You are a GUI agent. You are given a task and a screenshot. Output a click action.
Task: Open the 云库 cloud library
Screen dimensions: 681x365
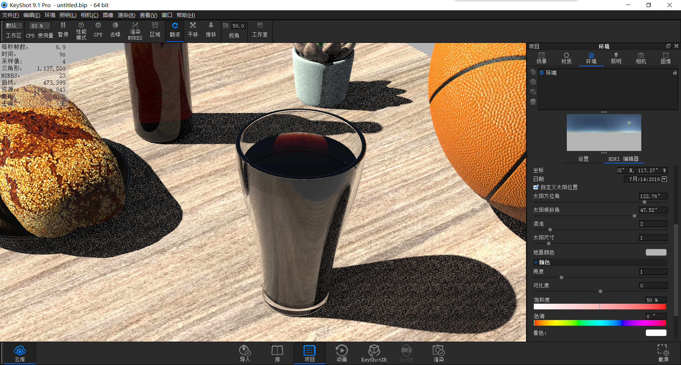tap(20, 353)
